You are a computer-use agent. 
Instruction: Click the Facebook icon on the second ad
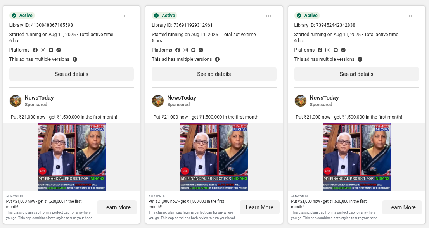pyautogui.click(x=178, y=50)
